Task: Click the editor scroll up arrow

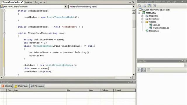Action: pyautogui.click(x=134, y=12)
